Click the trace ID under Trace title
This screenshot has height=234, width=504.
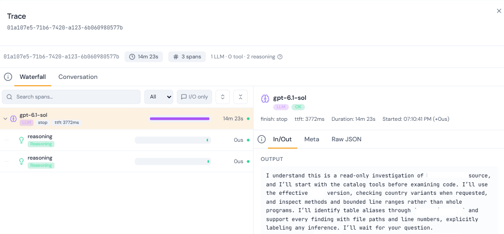pyautogui.click(x=65, y=28)
